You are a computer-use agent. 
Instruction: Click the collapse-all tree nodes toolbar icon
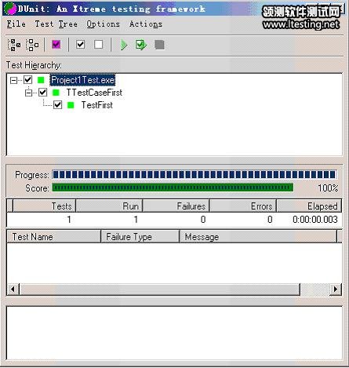(x=32, y=45)
